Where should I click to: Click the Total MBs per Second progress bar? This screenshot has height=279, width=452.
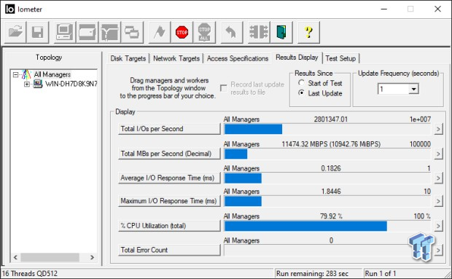(328, 154)
